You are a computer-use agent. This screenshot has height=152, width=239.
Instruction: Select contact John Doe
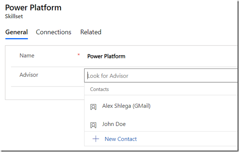coord(161,124)
